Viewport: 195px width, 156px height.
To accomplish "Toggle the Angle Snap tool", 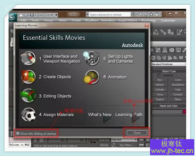I will [x=156, y=32].
